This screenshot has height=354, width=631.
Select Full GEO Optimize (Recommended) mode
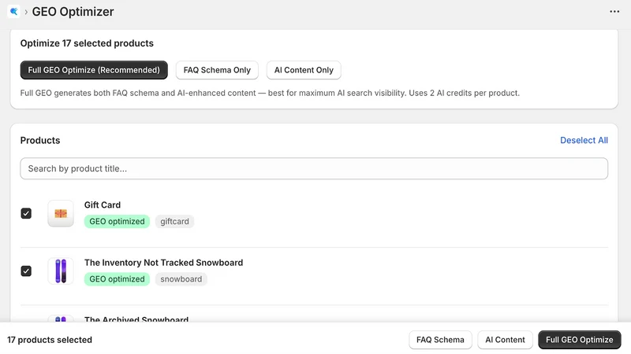[94, 70]
